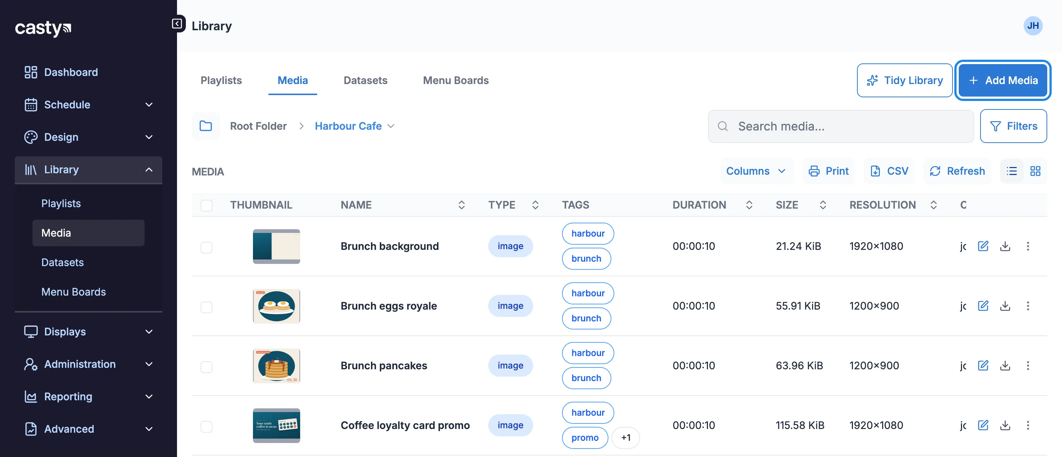Download the Brunch eggs royale image

[x=1005, y=306]
